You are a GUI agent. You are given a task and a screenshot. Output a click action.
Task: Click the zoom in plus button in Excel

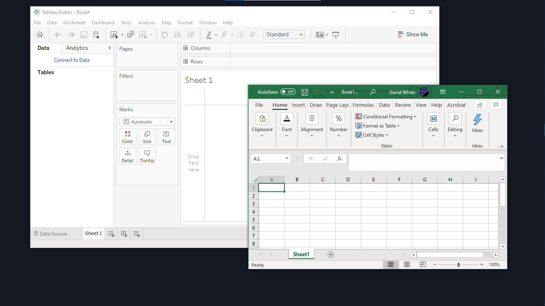pos(482,265)
